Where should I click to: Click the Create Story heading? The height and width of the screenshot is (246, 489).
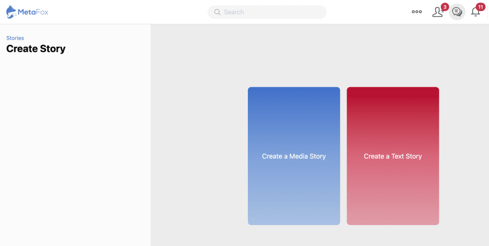pyautogui.click(x=36, y=49)
